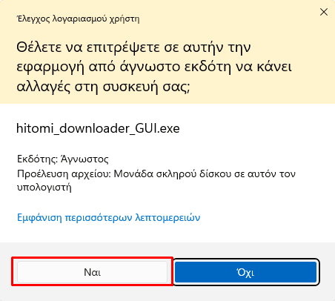Click the Άγνωστος publisher value
Image resolution: width=335 pixels, height=301 pixels.
[x=84, y=159]
